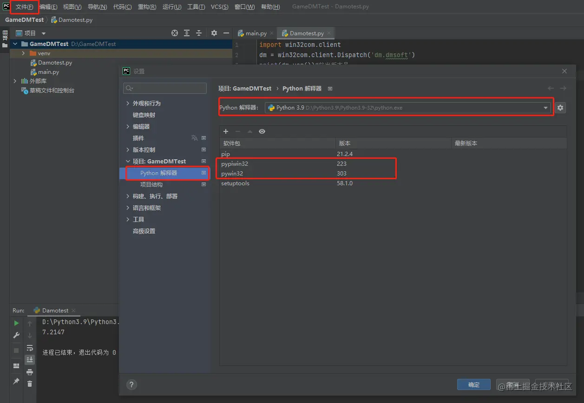Click icon after Python 解释器 breadcrumb
The width and height of the screenshot is (584, 403).
pos(330,88)
